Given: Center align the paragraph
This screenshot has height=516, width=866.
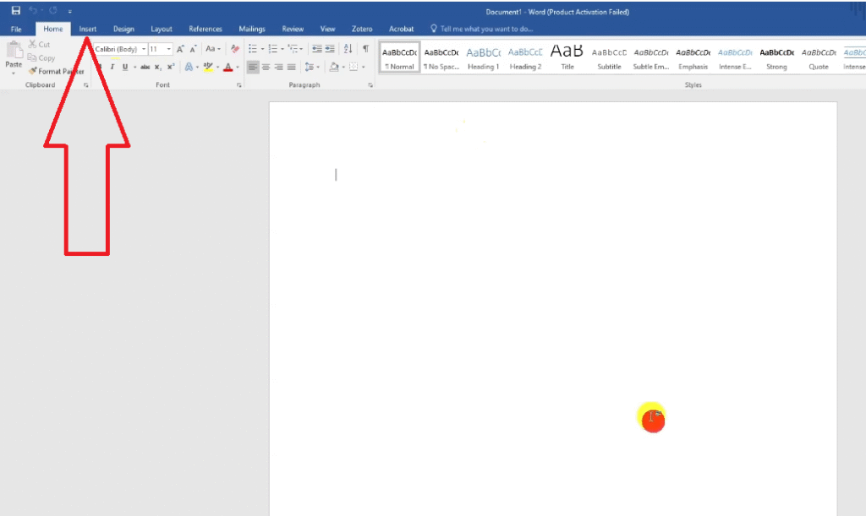Looking at the screenshot, I should tap(266, 67).
